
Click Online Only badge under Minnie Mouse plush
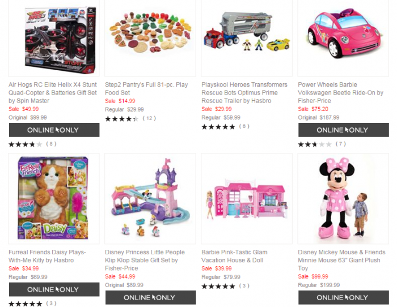click(x=344, y=297)
